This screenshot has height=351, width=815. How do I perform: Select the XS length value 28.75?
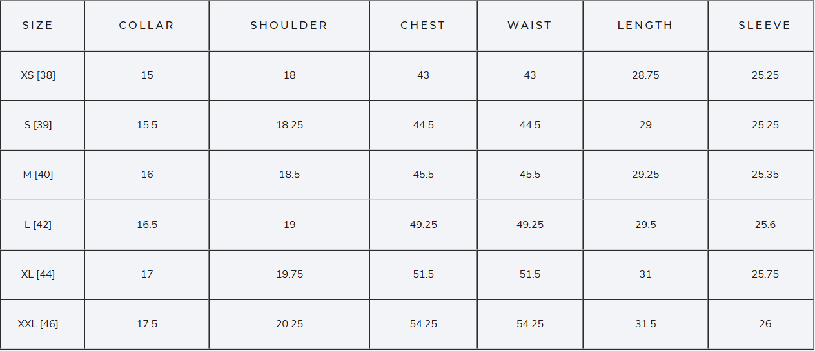[645, 75]
